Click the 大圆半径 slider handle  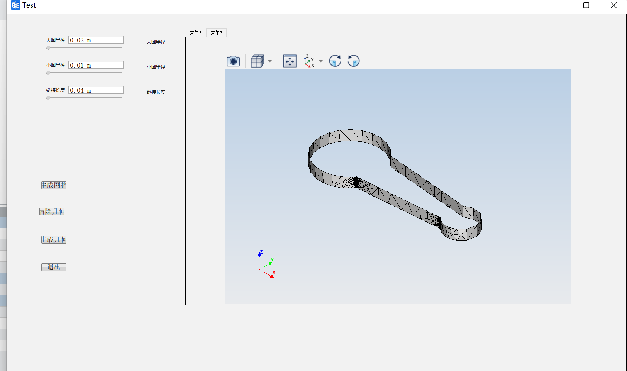[48, 47]
